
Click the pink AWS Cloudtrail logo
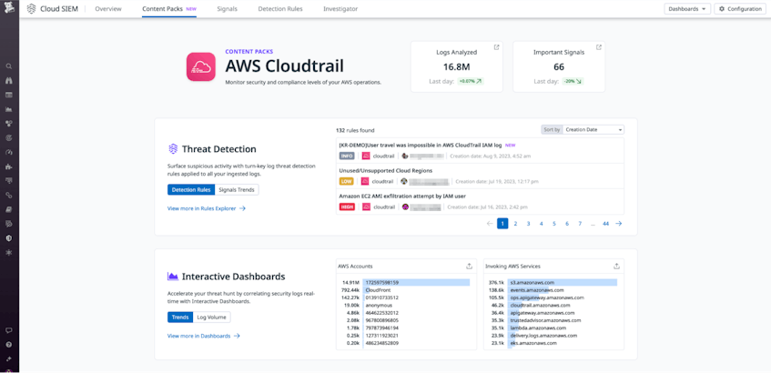[200, 66]
